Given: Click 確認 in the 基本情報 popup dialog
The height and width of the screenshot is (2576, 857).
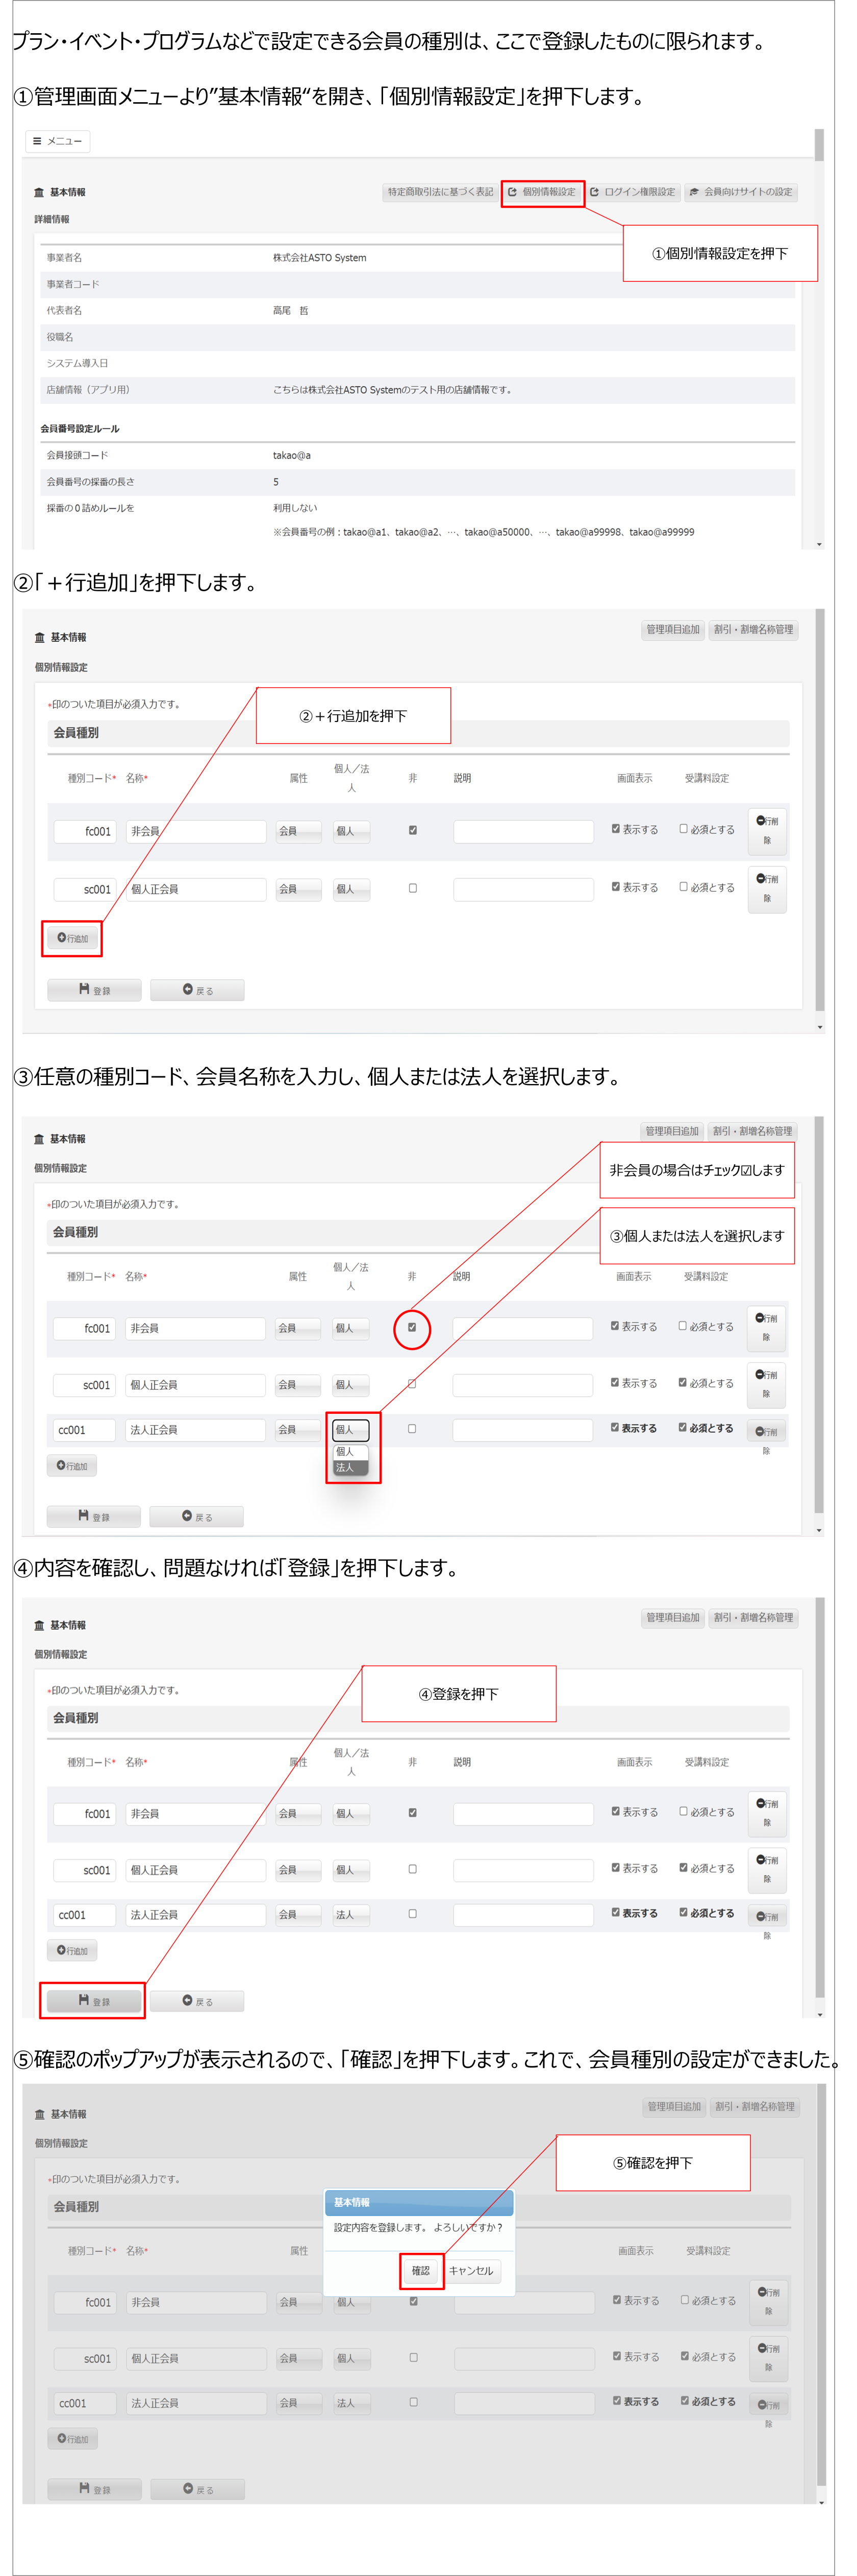Looking at the screenshot, I should click(420, 2271).
